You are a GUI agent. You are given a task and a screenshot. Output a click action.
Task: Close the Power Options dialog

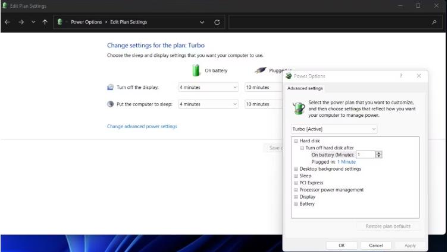pos(419,76)
